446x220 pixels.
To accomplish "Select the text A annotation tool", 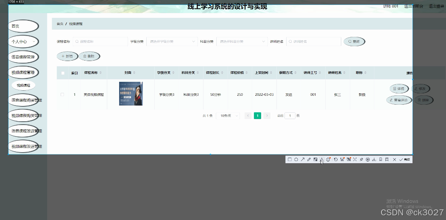I will (x=322, y=159).
